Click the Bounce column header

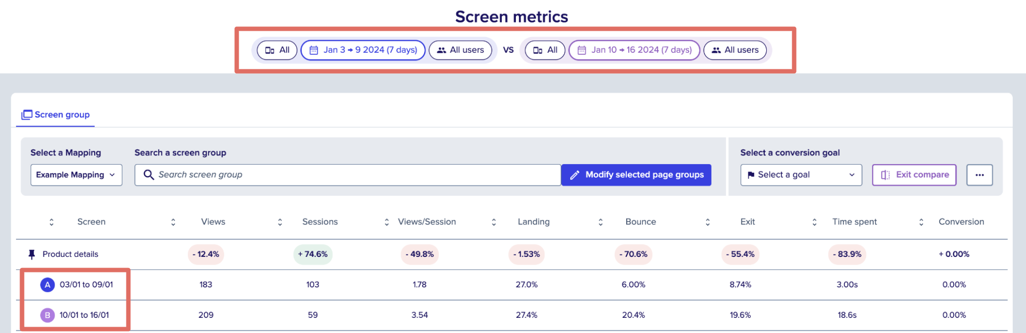640,222
